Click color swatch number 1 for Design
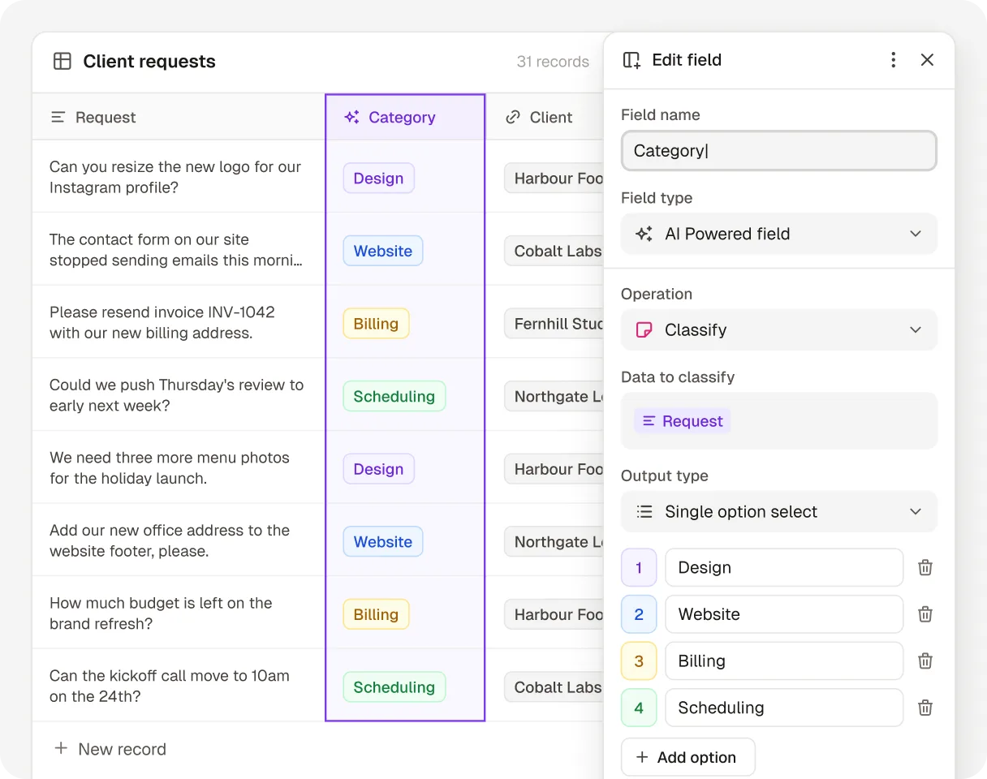The height and width of the screenshot is (779, 987). pyautogui.click(x=639, y=568)
